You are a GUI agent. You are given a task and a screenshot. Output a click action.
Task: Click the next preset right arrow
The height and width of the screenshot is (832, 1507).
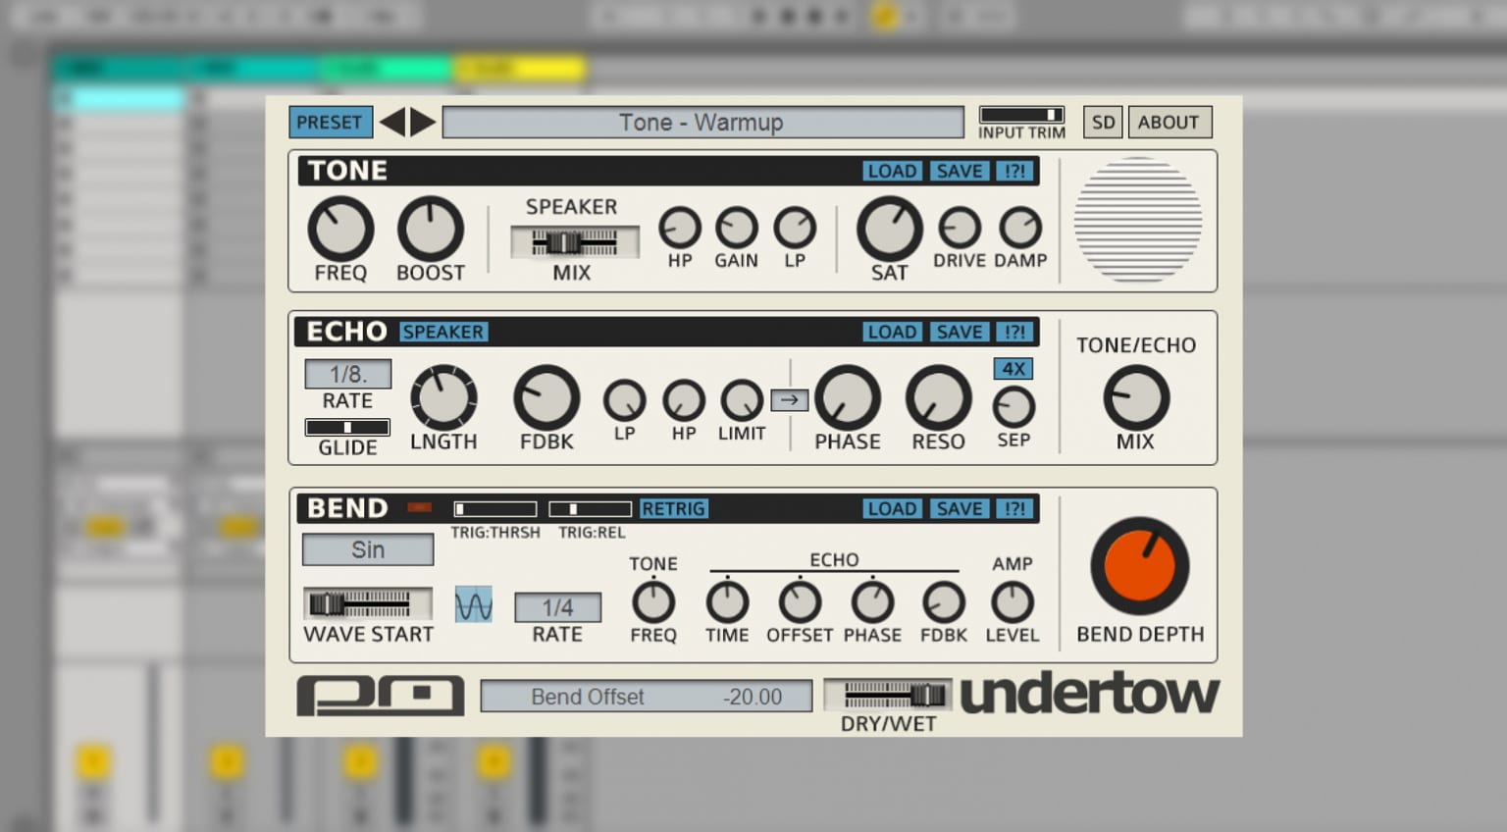coord(423,123)
